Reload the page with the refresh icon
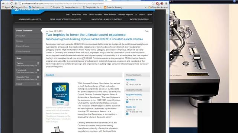 12,3
